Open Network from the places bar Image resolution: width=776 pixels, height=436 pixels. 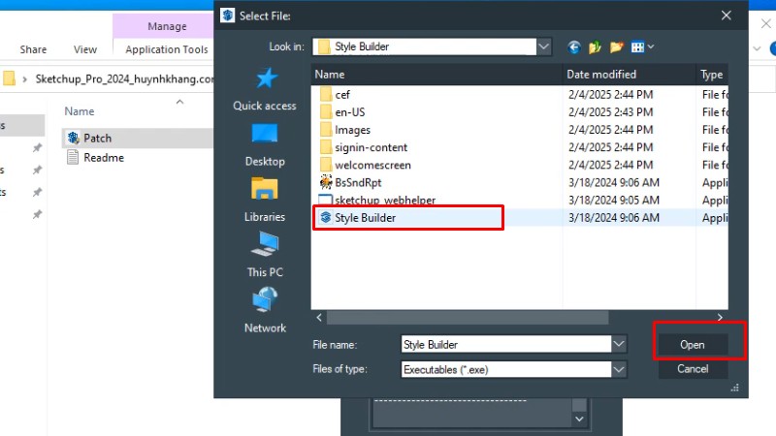[265, 311]
